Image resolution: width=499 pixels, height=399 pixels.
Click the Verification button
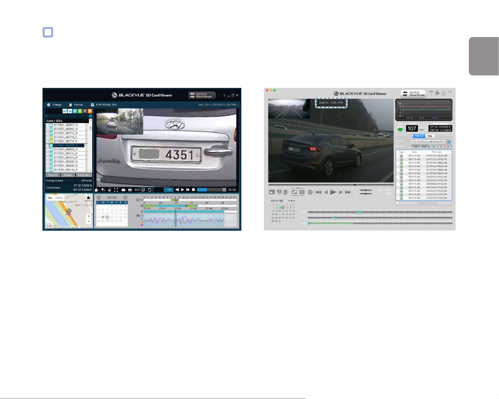point(84,175)
